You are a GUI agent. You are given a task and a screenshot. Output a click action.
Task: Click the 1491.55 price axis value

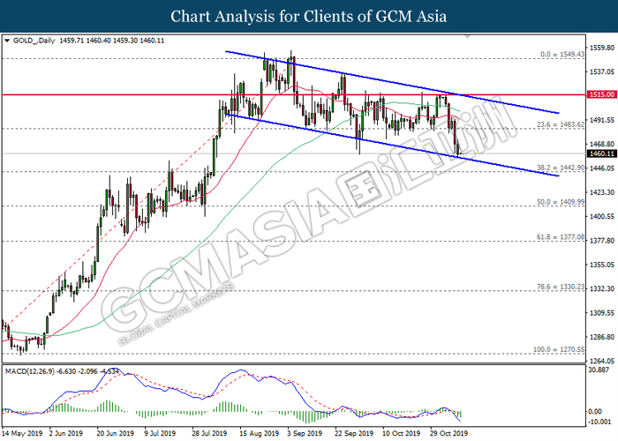601,120
